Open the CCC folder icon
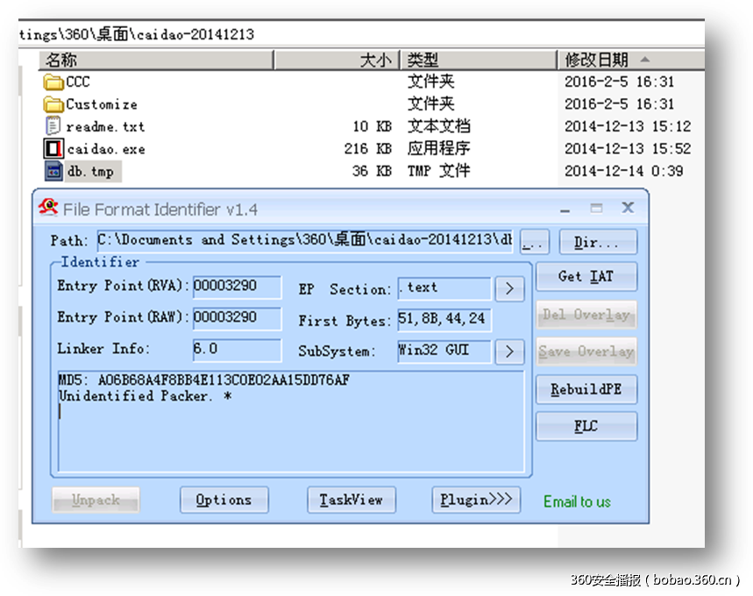The image size is (753, 596). pos(53,82)
